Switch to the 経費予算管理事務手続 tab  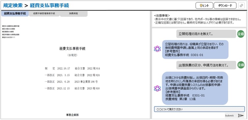[x=44, y=13]
